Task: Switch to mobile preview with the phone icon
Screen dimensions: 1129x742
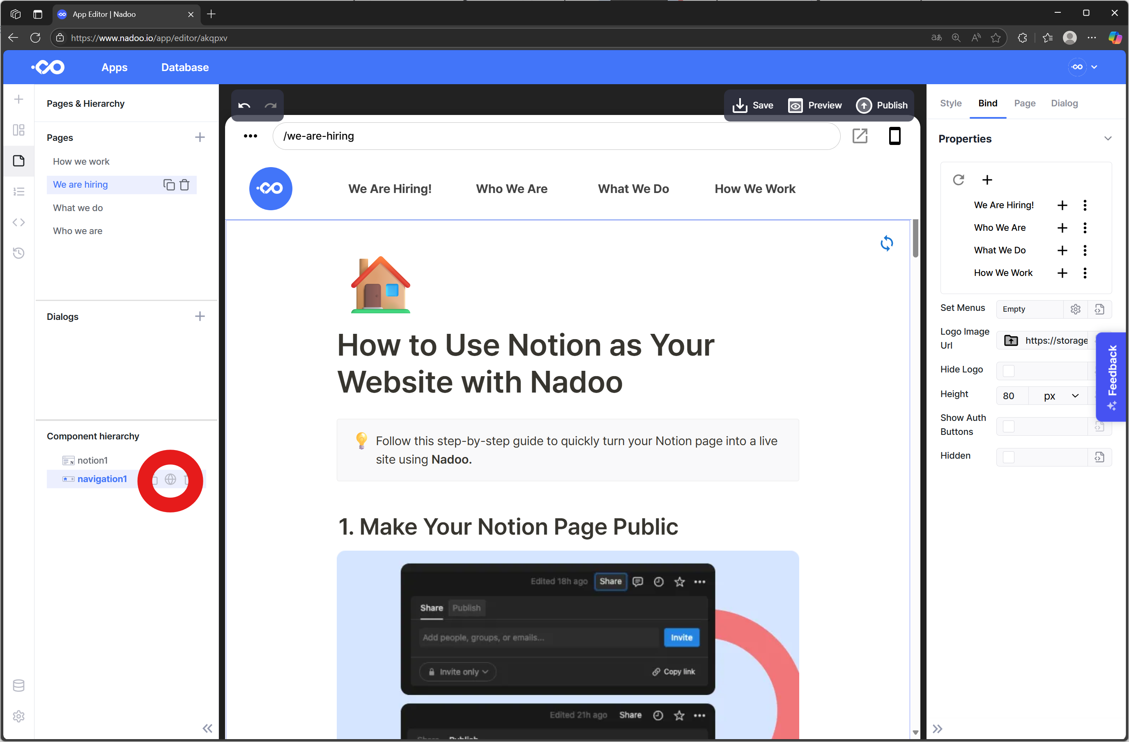Action: (x=894, y=136)
